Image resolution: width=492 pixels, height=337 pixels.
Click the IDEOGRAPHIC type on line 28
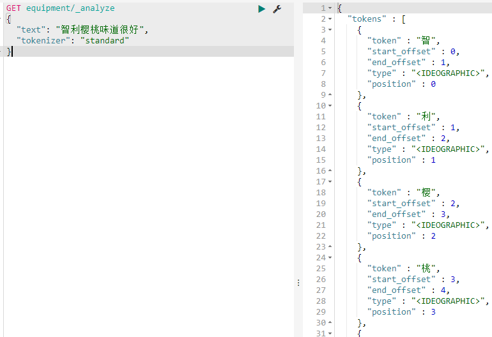[x=448, y=301]
